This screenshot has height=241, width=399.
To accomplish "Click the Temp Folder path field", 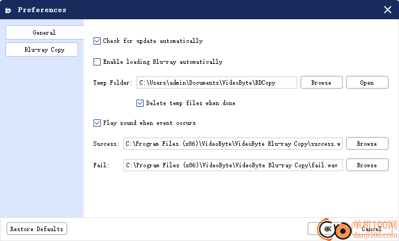I will point(216,83).
